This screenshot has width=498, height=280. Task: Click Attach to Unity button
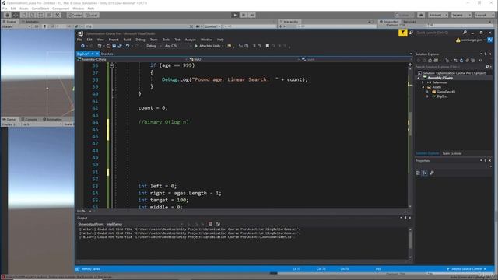tap(209, 46)
